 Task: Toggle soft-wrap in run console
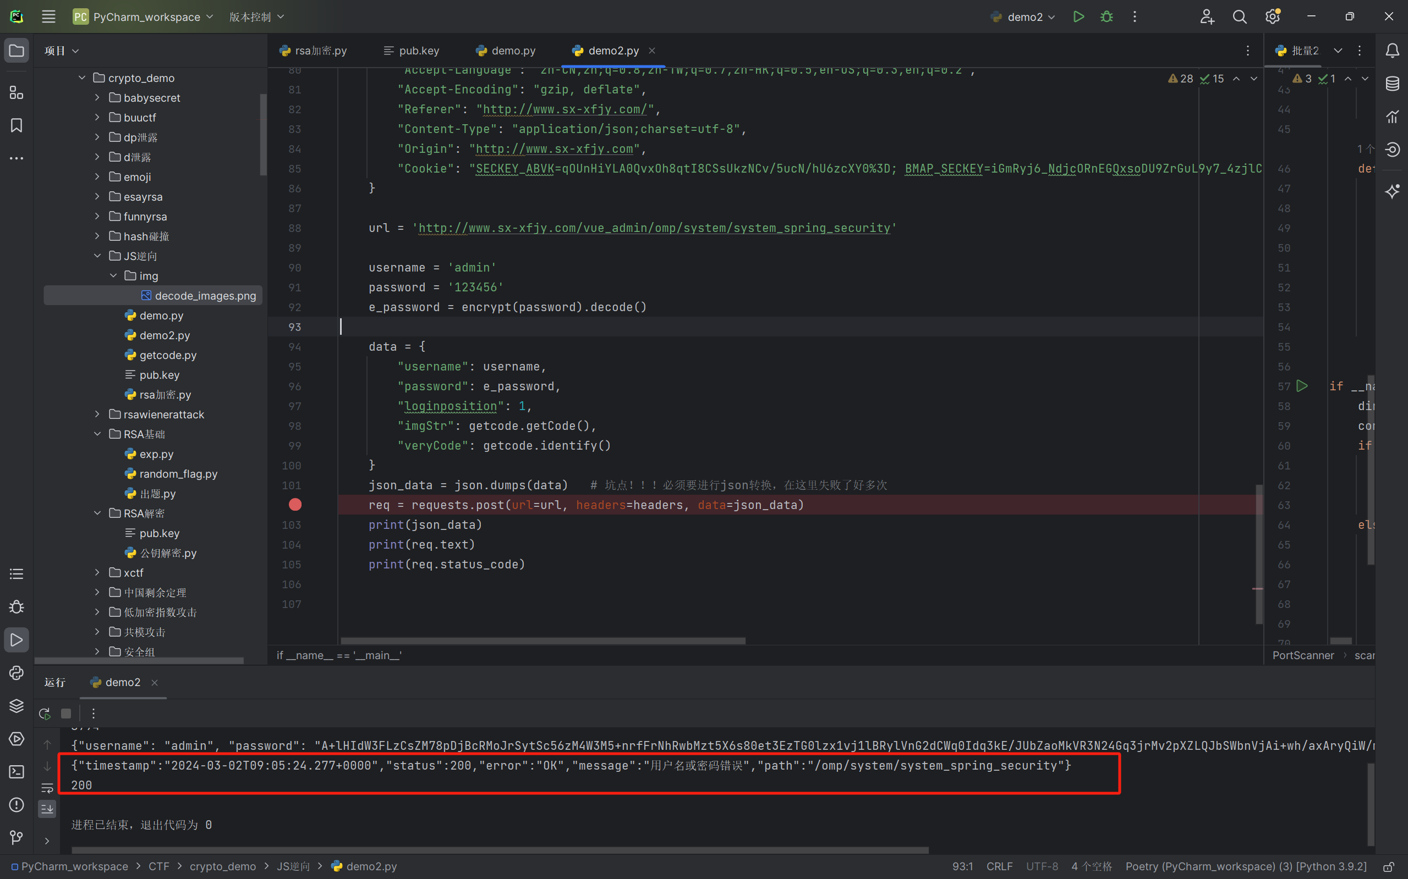[x=47, y=788]
